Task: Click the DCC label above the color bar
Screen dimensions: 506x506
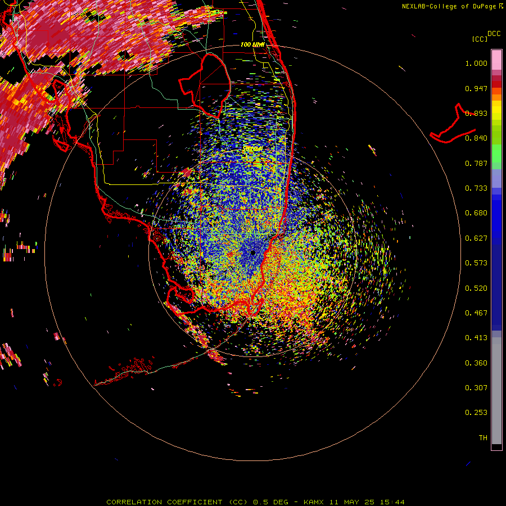Action: [494, 34]
